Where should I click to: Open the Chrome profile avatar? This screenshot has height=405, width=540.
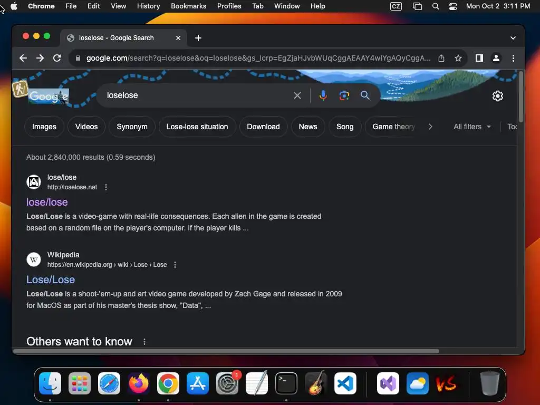click(x=496, y=58)
